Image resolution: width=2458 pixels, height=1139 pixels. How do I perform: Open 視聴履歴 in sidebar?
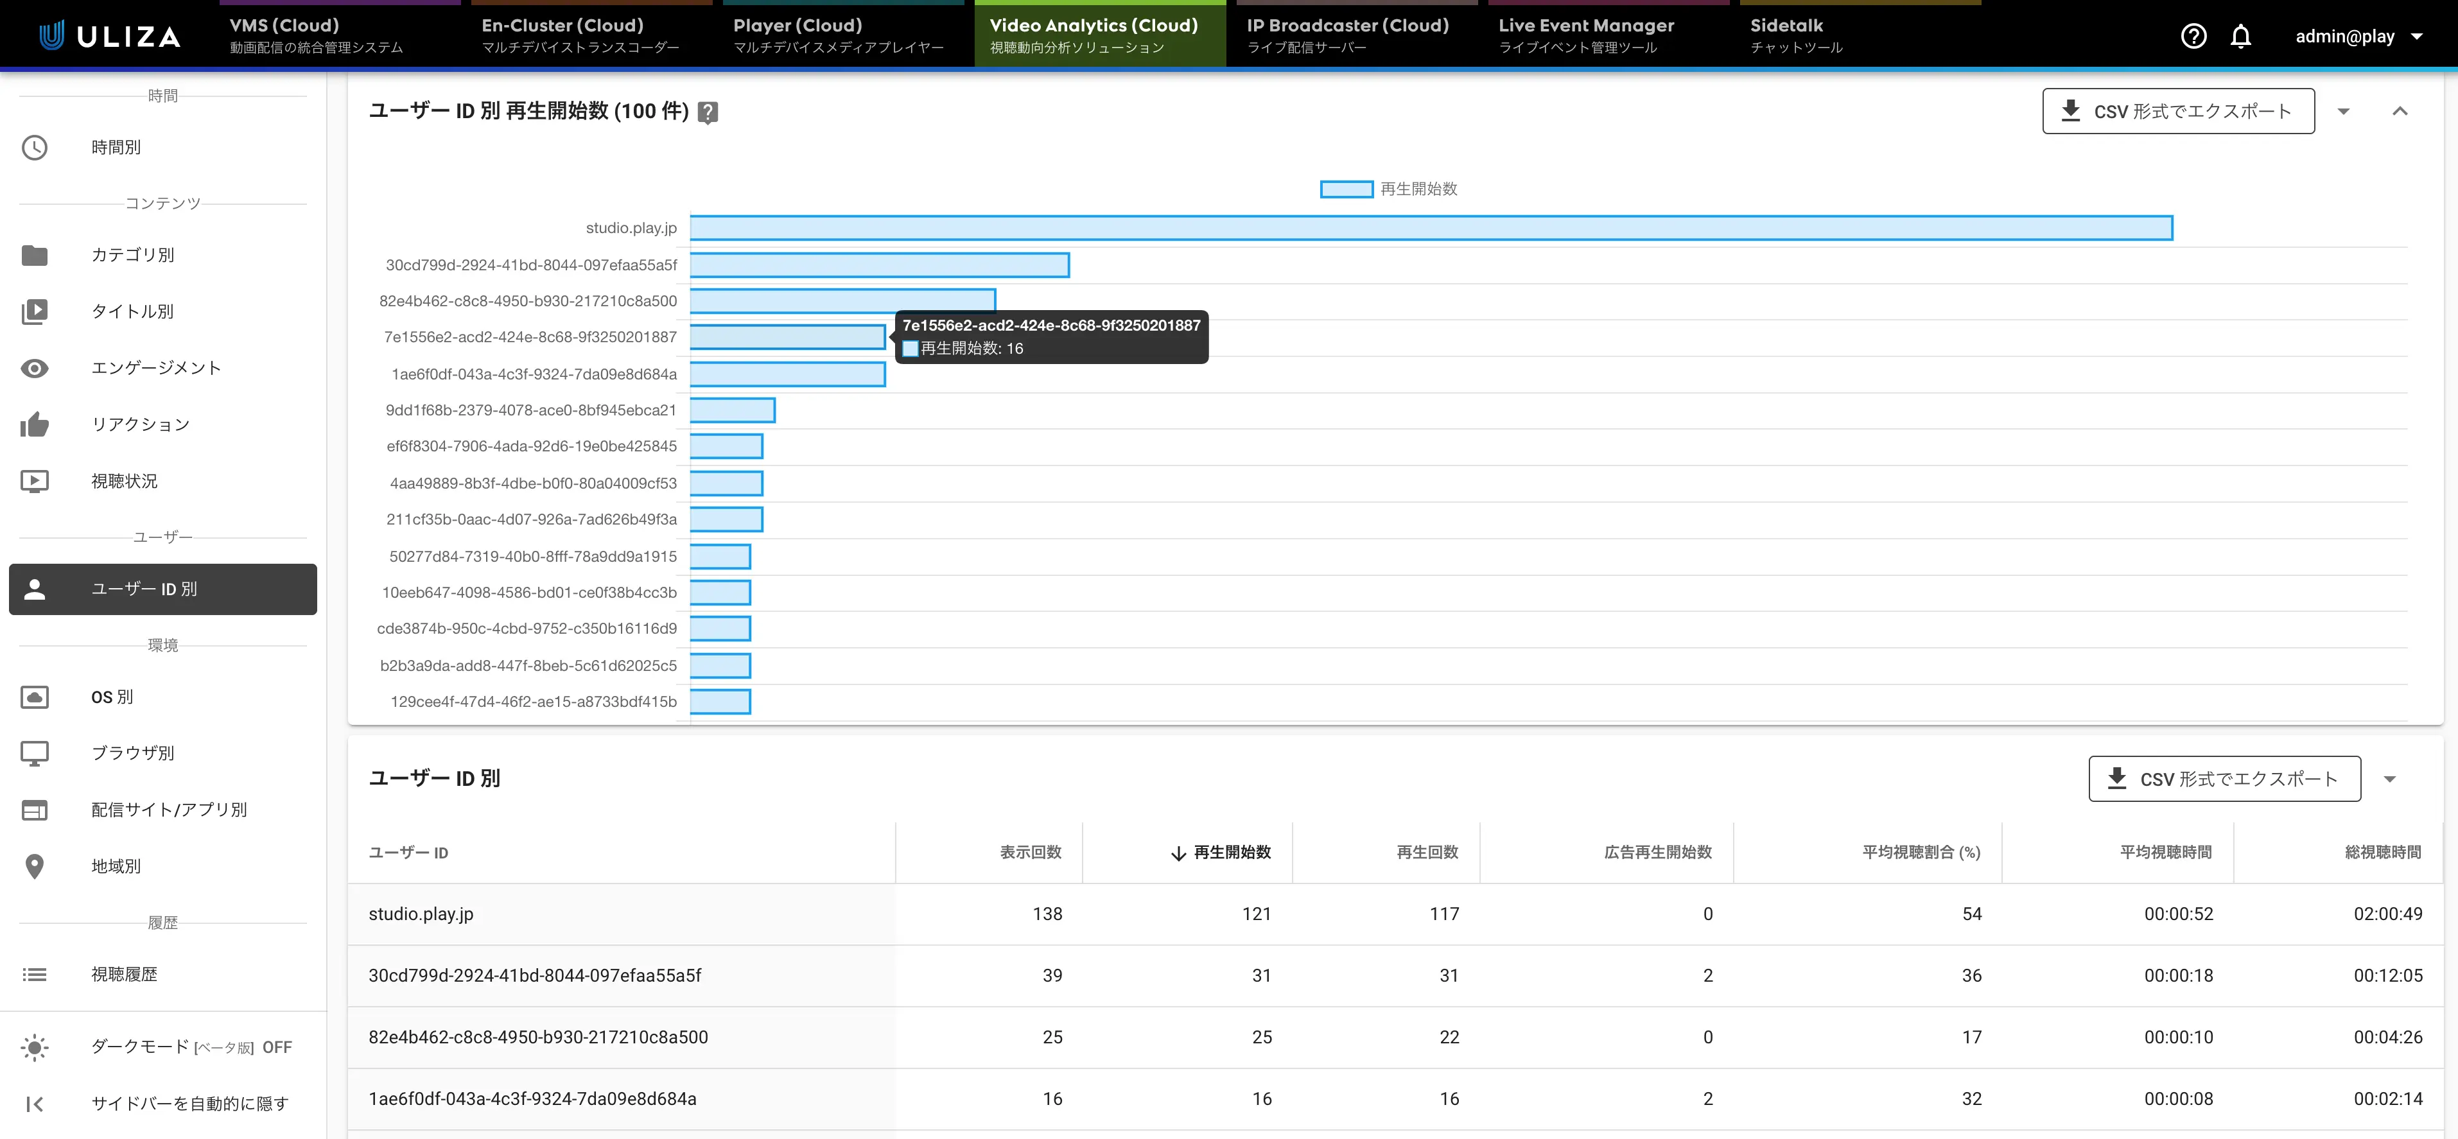(x=162, y=974)
